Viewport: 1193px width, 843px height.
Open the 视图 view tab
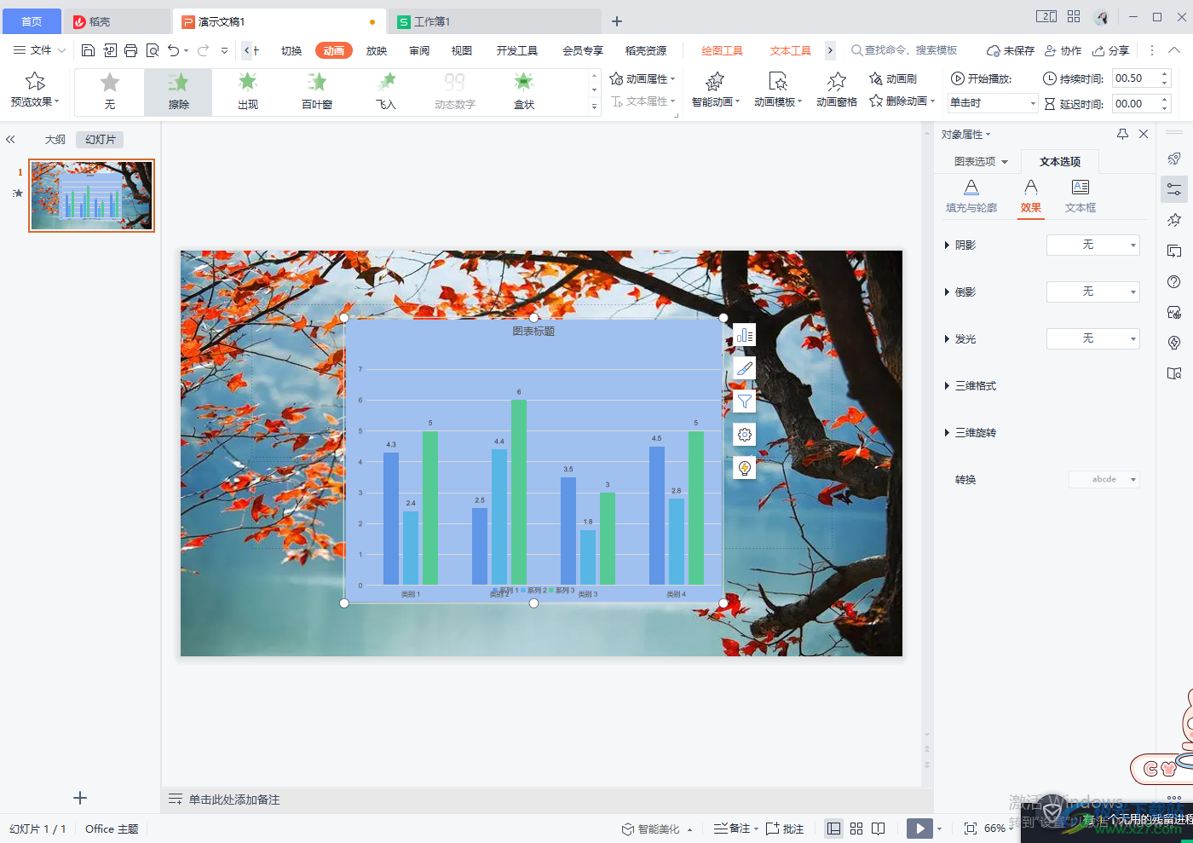tap(462, 50)
